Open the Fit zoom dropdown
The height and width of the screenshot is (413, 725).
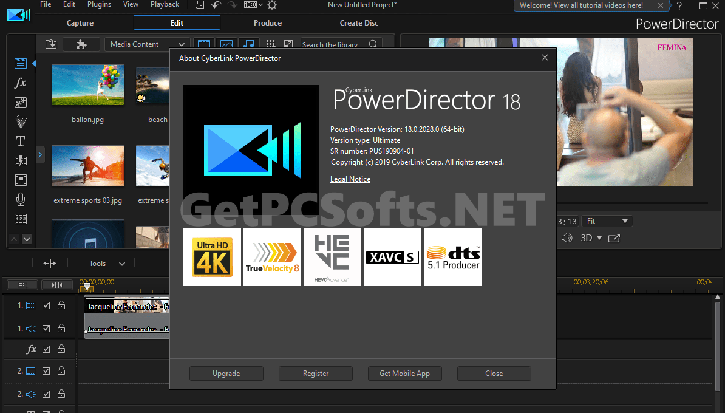pos(607,221)
